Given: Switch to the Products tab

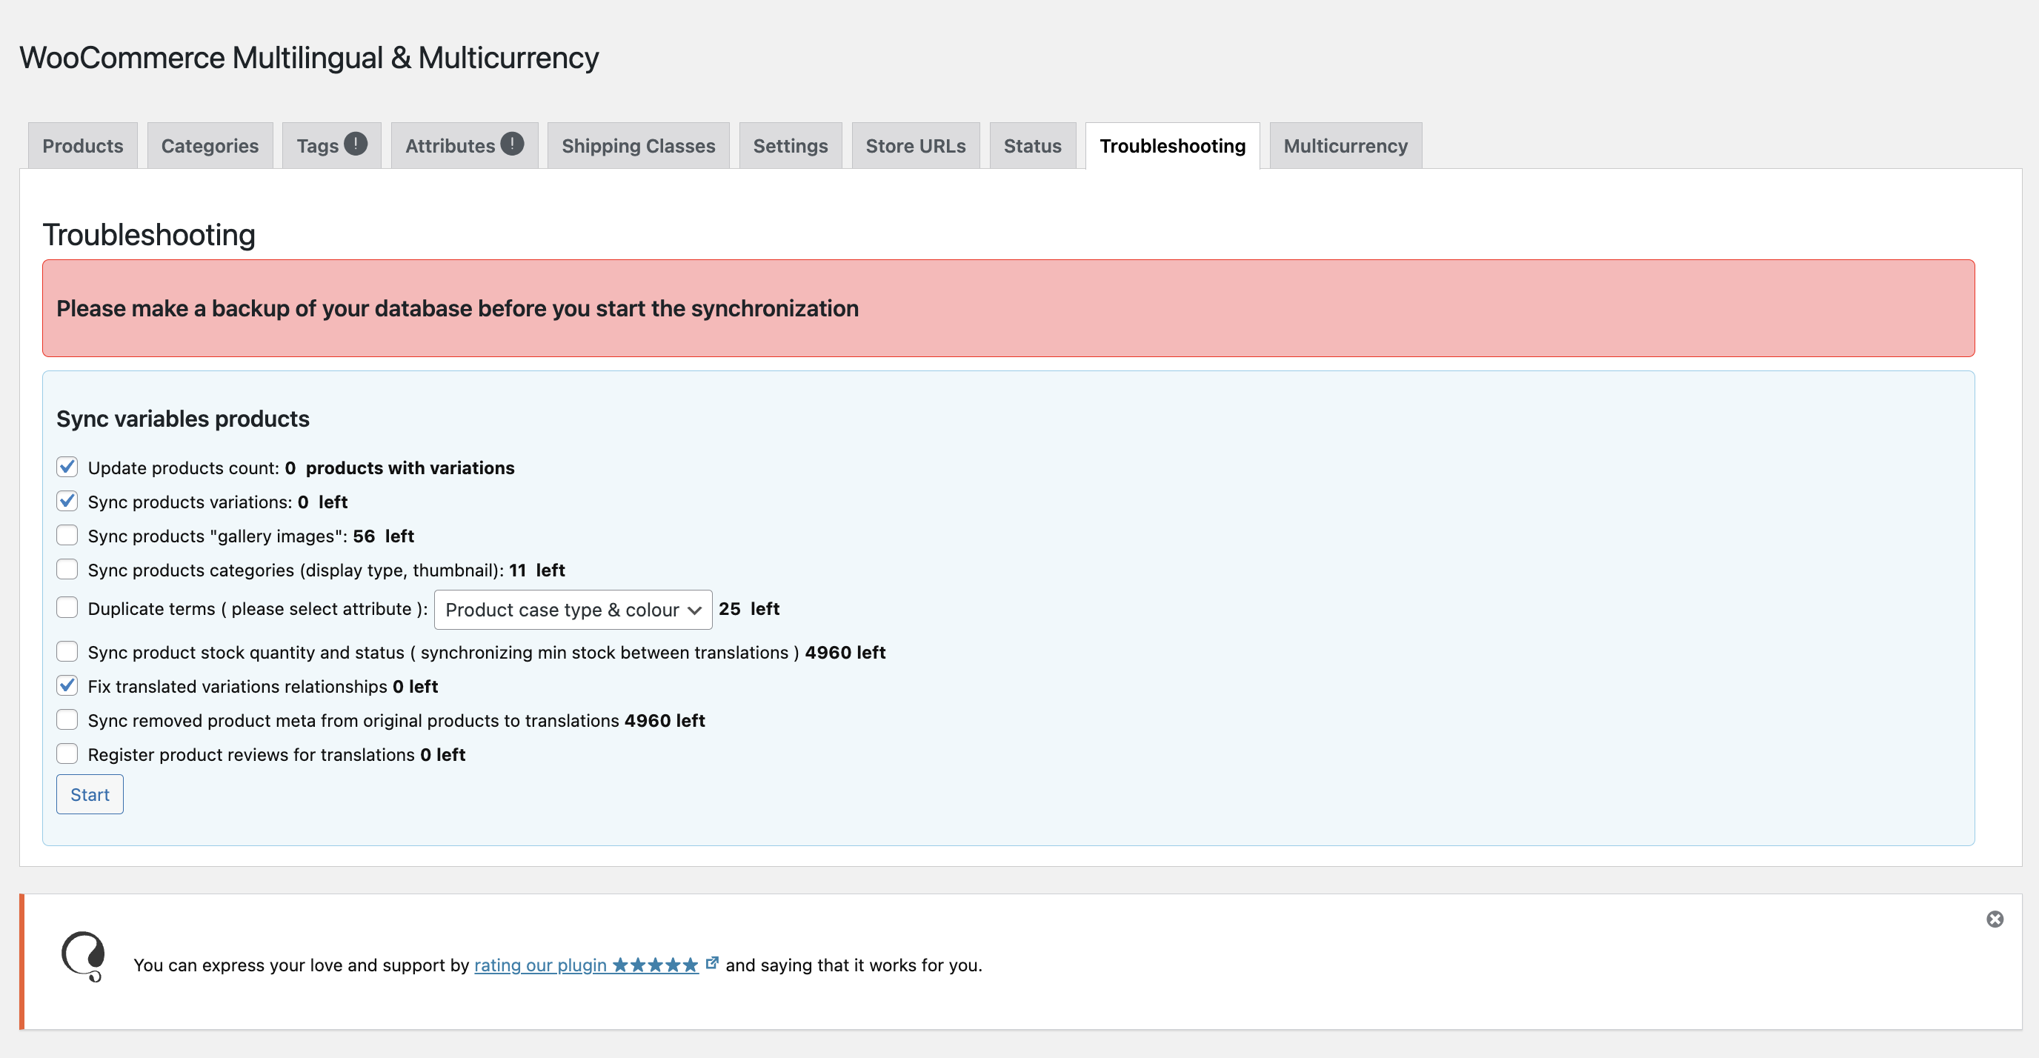Looking at the screenshot, I should [83, 146].
